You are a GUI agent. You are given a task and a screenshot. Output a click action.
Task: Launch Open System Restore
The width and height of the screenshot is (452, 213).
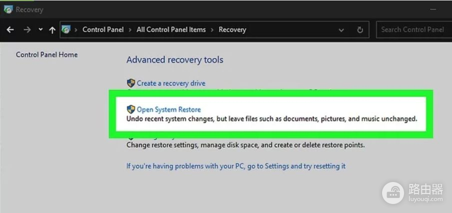coord(169,109)
